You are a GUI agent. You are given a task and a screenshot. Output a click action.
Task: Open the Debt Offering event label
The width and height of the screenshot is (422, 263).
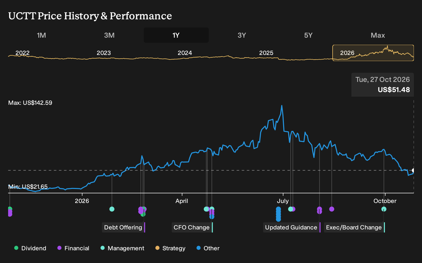[x=123, y=227]
